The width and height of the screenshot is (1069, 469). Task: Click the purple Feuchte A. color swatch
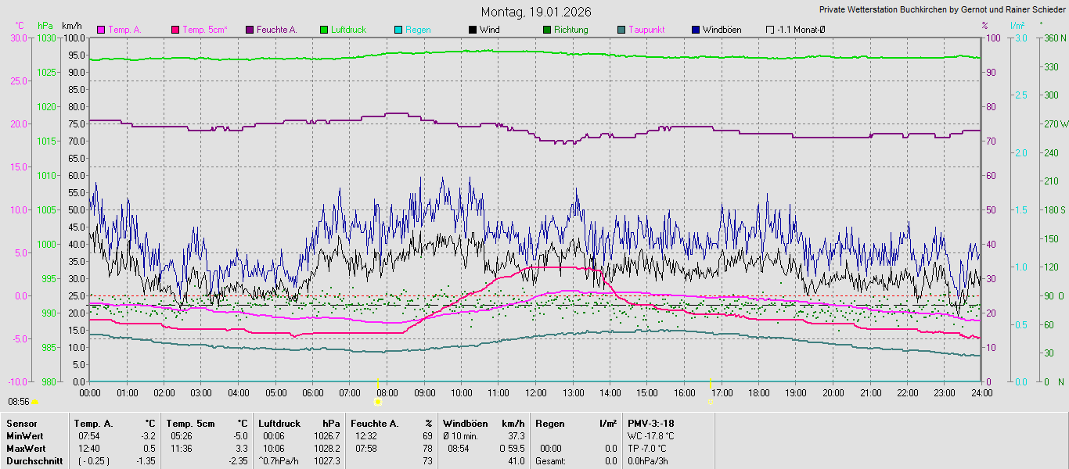[x=250, y=30]
